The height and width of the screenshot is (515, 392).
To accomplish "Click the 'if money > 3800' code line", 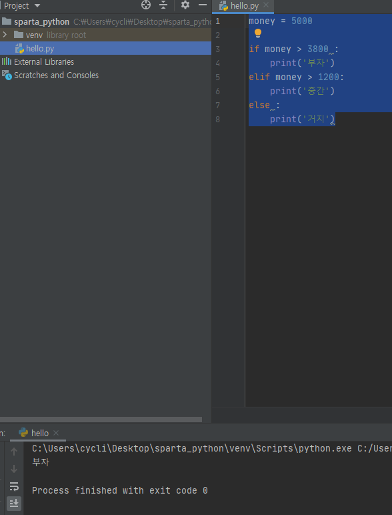I will click(294, 49).
